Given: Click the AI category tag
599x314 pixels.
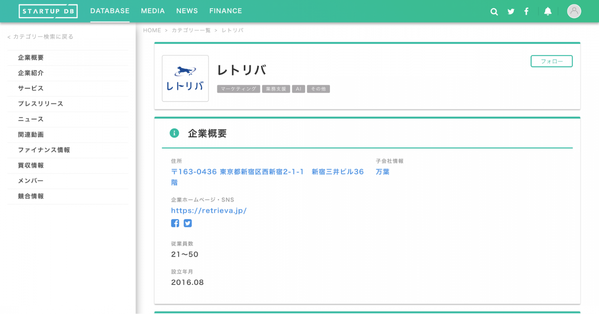Looking at the screenshot, I should 298,89.
